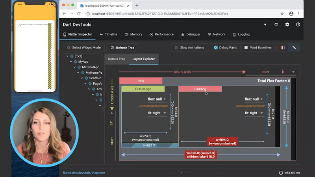Click the Refresh Tree button

[x=122, y=48]
